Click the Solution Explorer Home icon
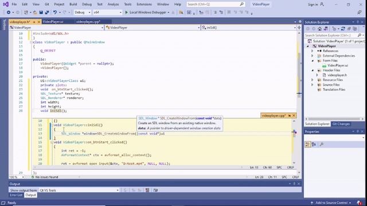 pos(320,29)
